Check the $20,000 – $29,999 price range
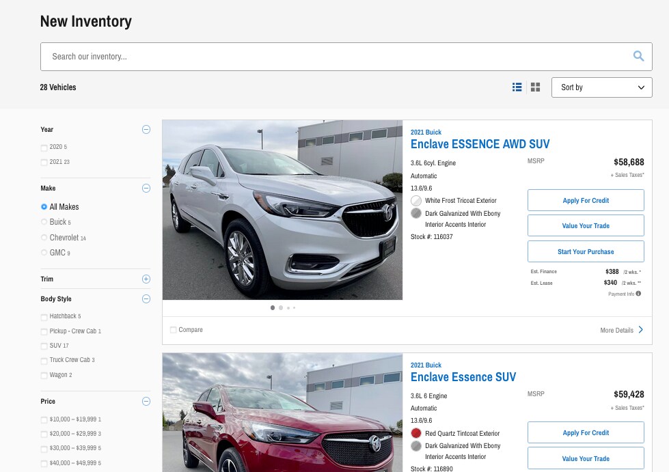 tap(44, 434)
